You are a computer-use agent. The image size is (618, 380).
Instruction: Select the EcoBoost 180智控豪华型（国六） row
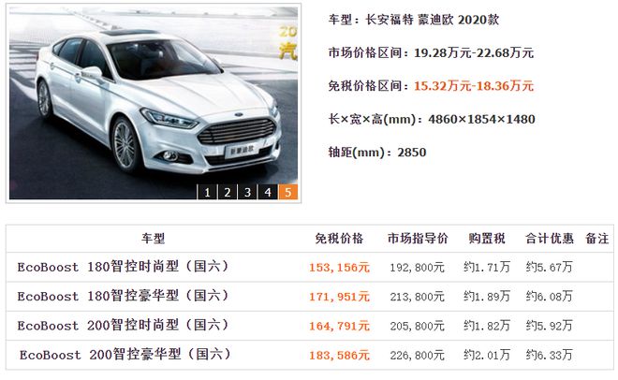point(309,296)
